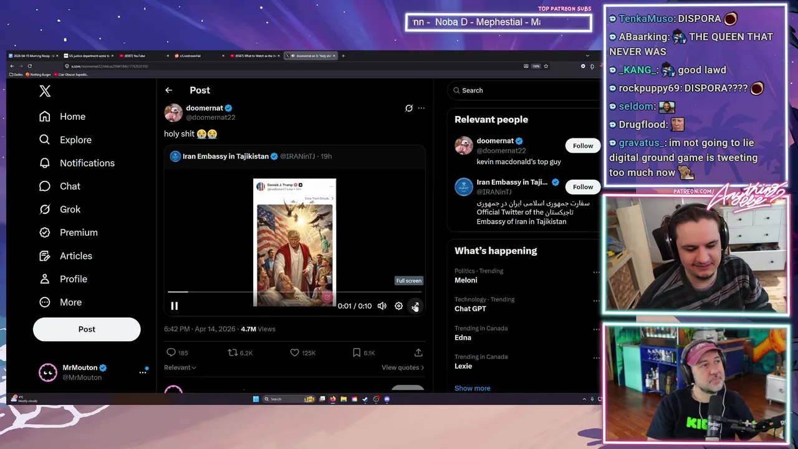This screenshot has width=798, height=449.
Task: Seek along the video progress bar
Action: coord(295,291)
